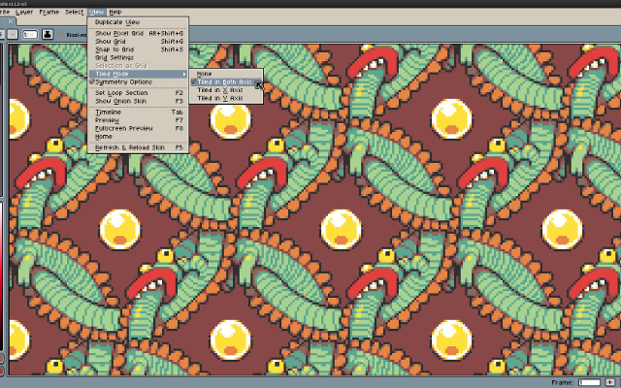Viewport: 621px width, 388px height.
Task: Click the minus brush button
Action: (x=13, y=35)
